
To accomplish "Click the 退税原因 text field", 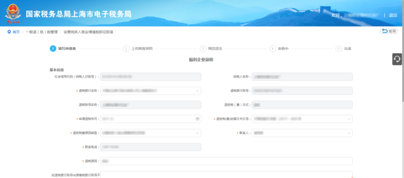I will [226, 161].
